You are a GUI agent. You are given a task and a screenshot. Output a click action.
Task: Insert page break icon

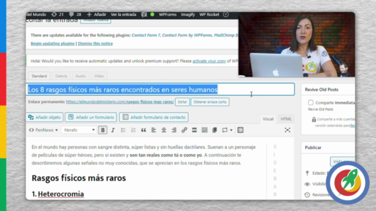pos(204,130)
